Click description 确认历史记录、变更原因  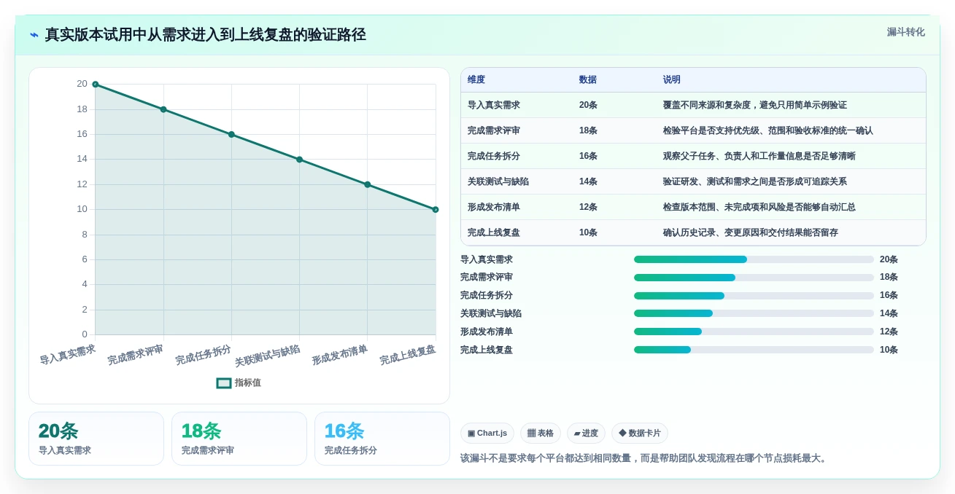pyautogui.click(x=750, y=232)
